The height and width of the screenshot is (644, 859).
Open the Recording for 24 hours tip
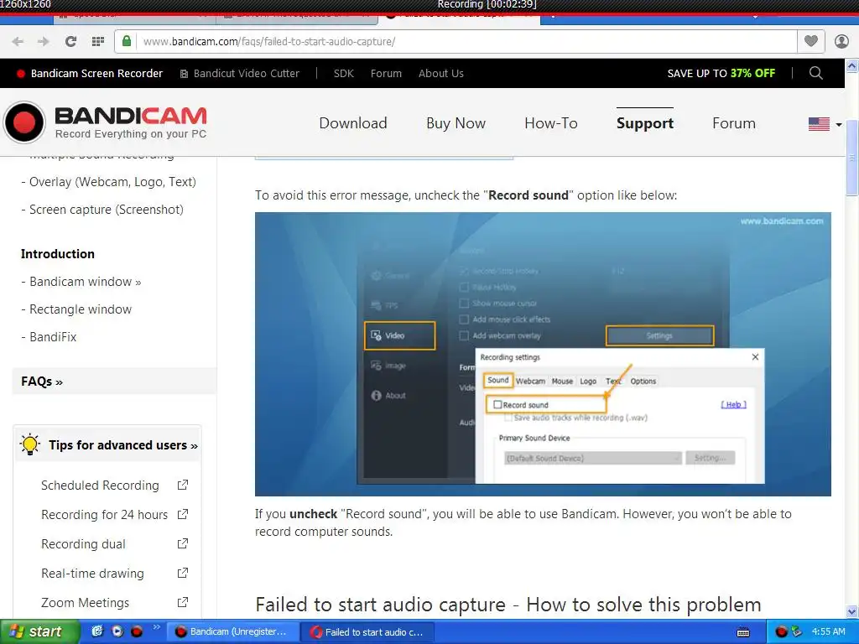tap(104, 515)
